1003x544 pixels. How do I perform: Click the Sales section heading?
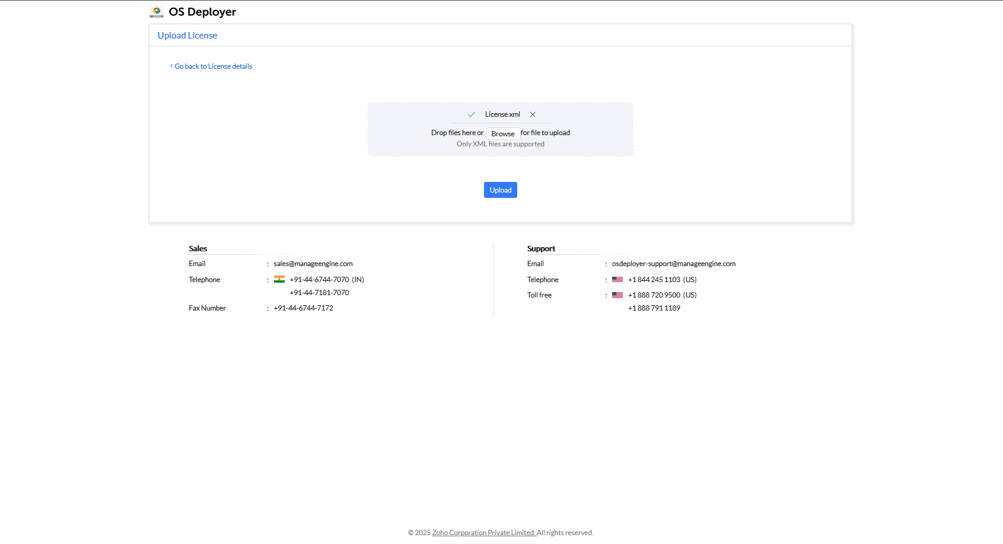coord(198,248)
